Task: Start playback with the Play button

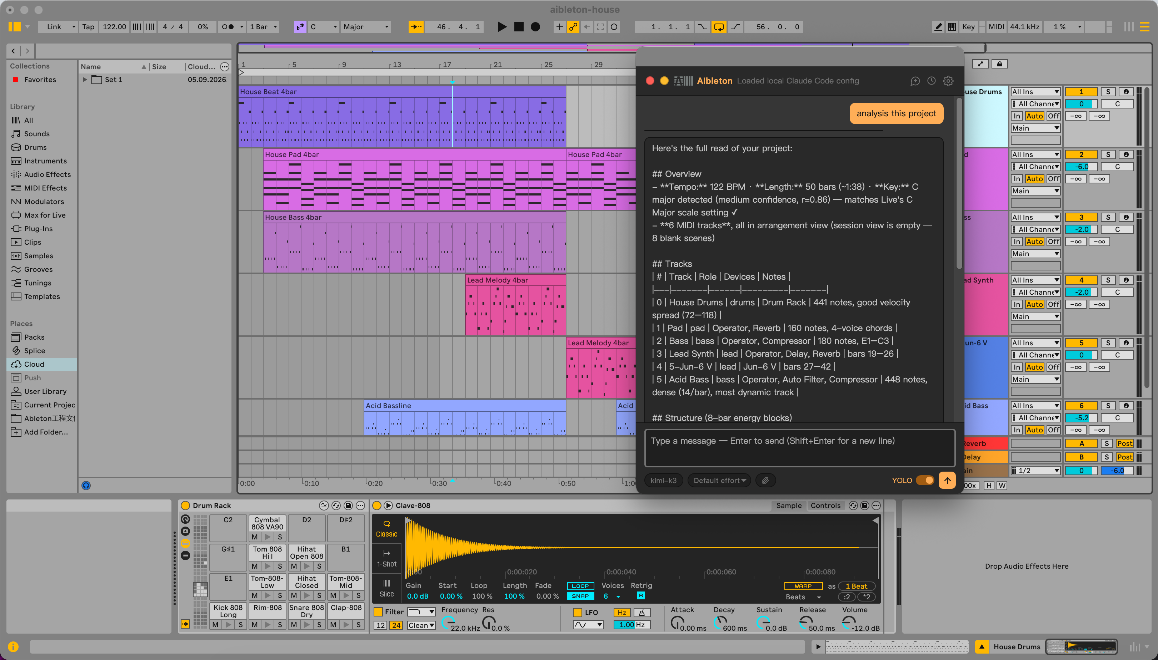Action: [502, 27]
